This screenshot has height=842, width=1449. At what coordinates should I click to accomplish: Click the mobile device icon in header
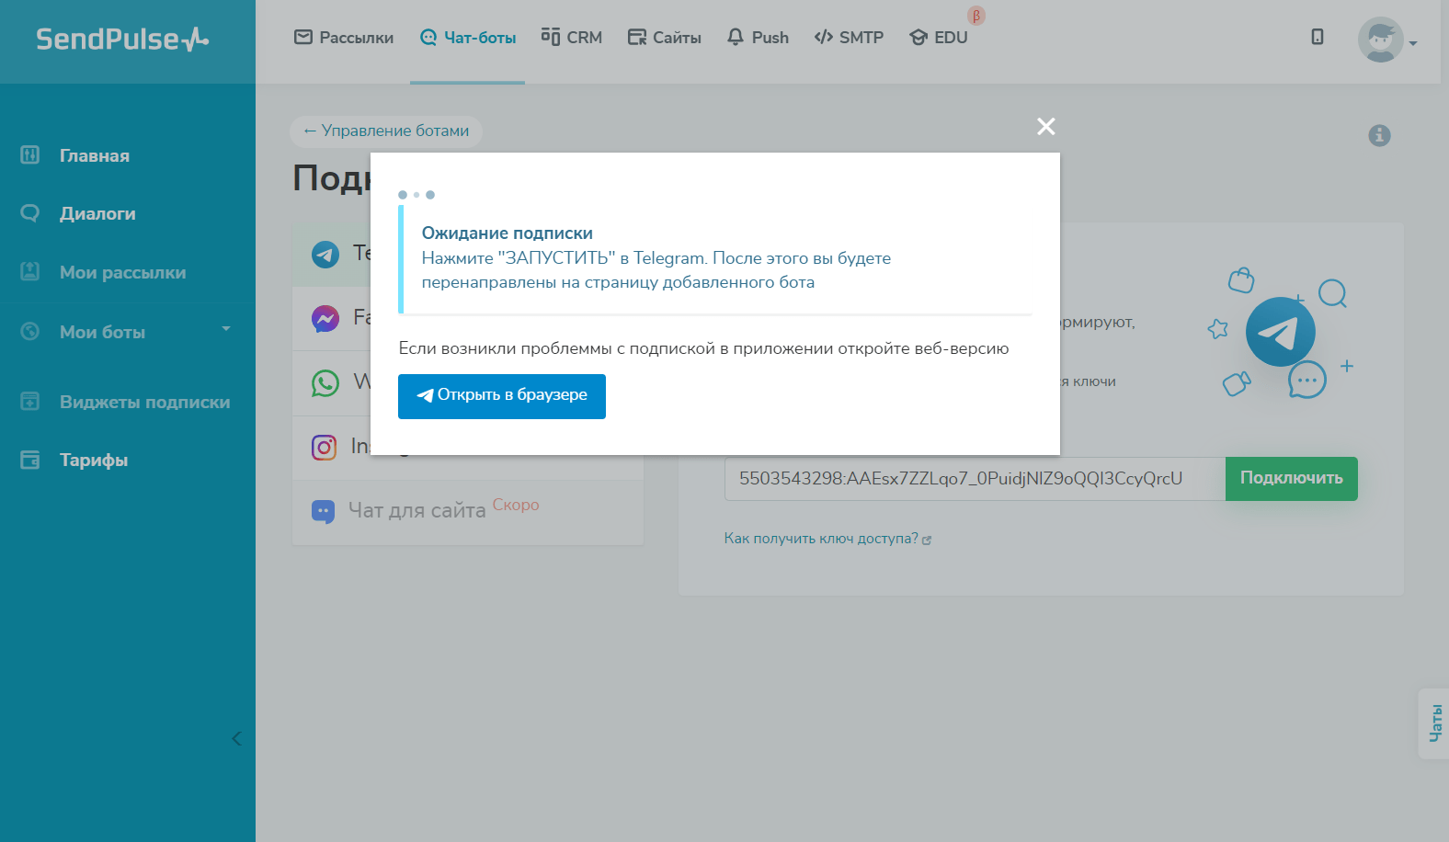[1317, 37]
